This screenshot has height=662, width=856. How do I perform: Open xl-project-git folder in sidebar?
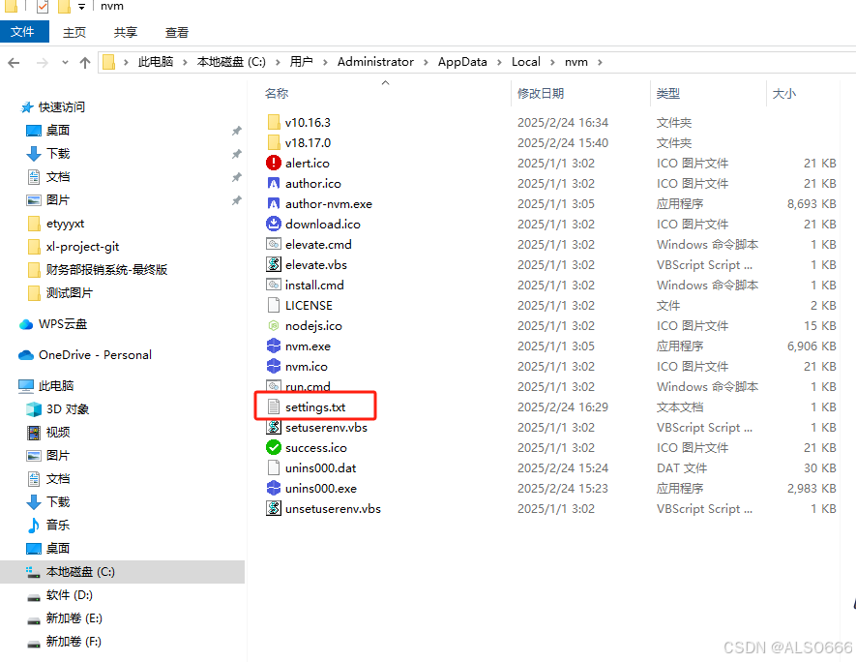point(82,247)
